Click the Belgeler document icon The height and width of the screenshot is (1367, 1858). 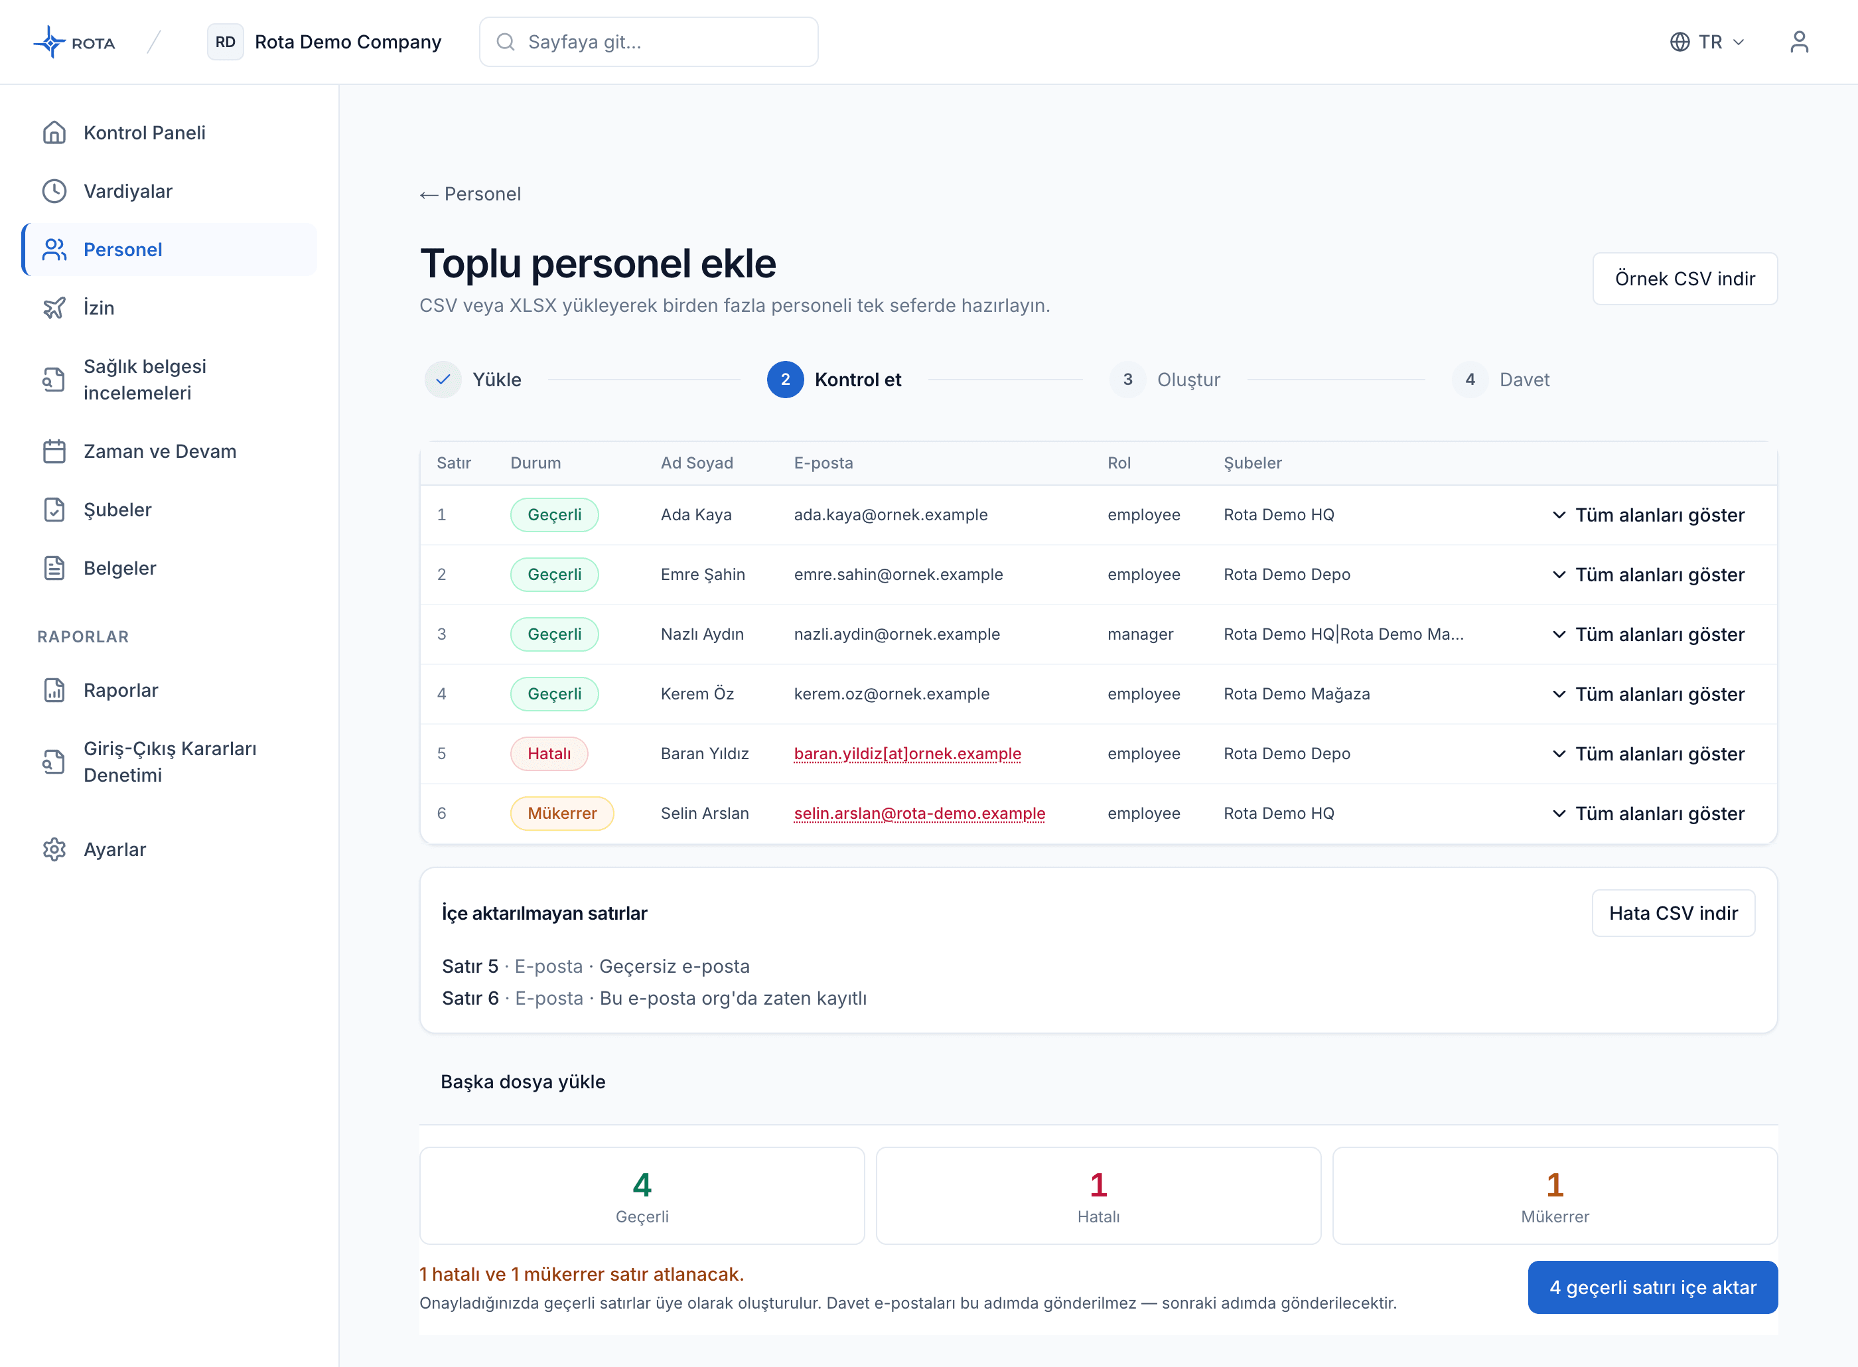(54, 567)
